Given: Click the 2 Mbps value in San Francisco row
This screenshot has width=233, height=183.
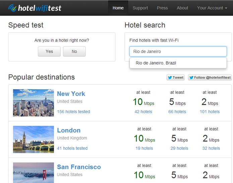Looking at the screenshot, I should (x=211, y=175).
